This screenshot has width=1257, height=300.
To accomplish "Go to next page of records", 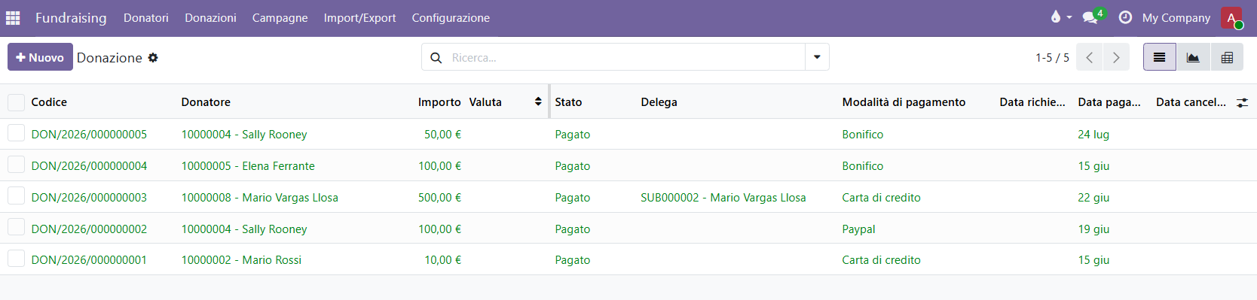I will (x=1116, y=57).
